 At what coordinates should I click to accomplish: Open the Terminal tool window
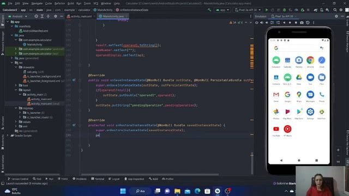pos(98,179)
